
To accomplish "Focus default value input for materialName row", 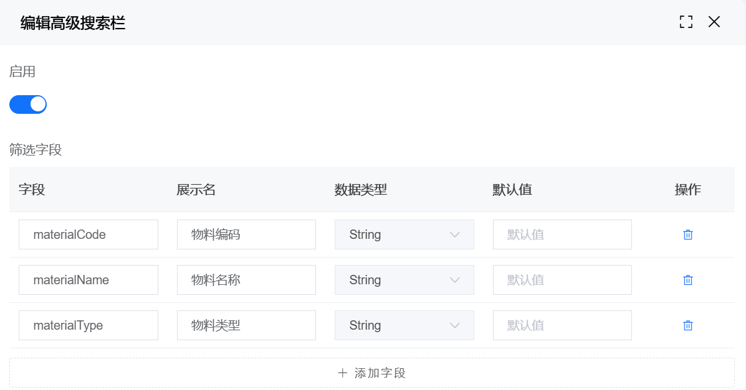I will point(562,280).
